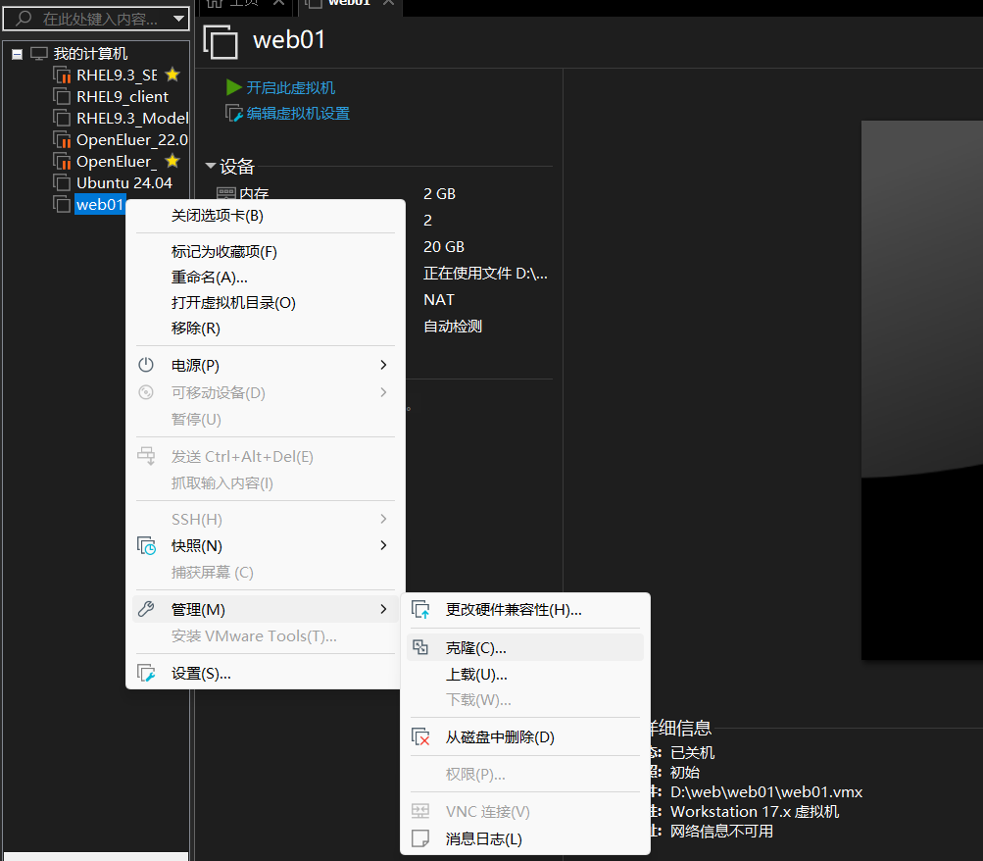
Task: Click the message log icon beside 消息日志(L)
Action: pyautogui.click(x=420, y=838)
